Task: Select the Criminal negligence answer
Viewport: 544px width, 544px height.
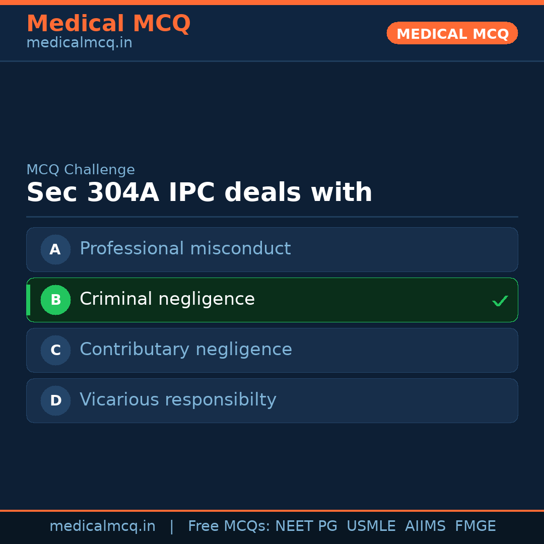Action: tap(167, 299)
